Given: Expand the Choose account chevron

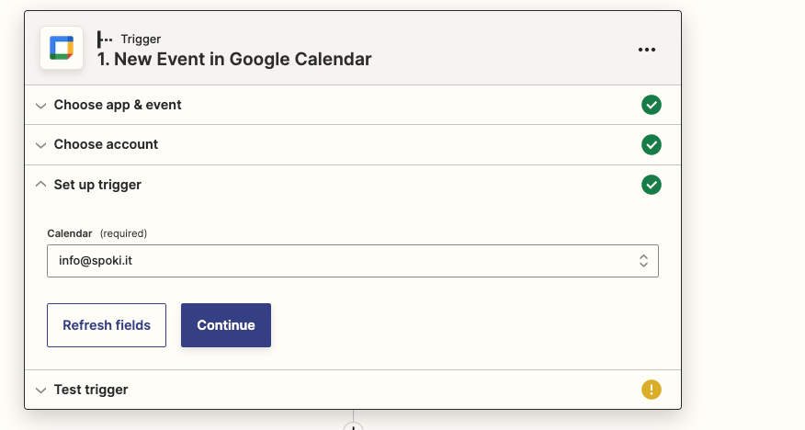Looking at the screenshot, I should 40,145.
